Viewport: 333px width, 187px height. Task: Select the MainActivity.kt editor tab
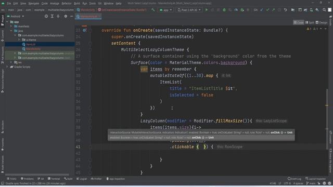point(88,16)
